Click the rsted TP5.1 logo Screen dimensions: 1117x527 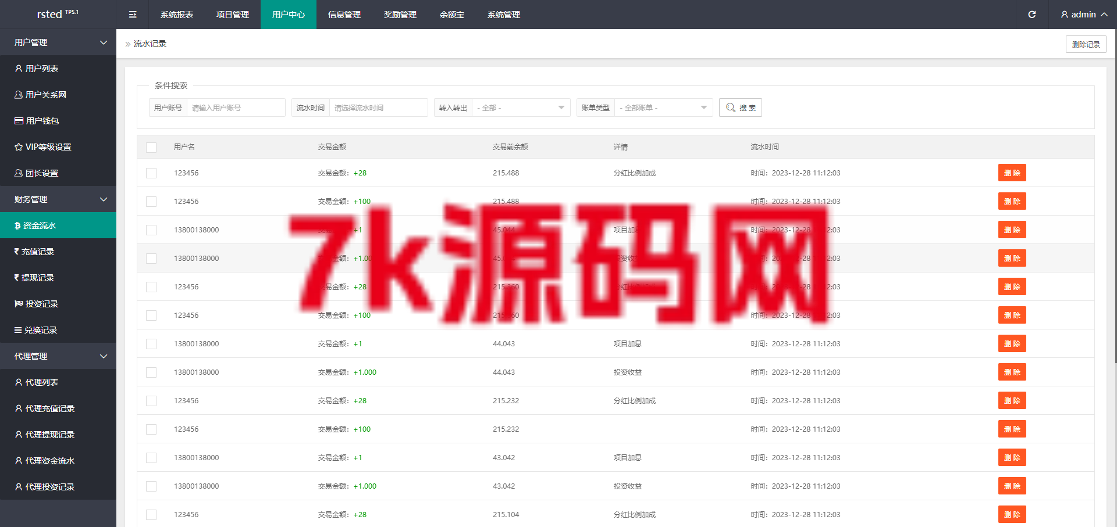(x=58, y=15)
